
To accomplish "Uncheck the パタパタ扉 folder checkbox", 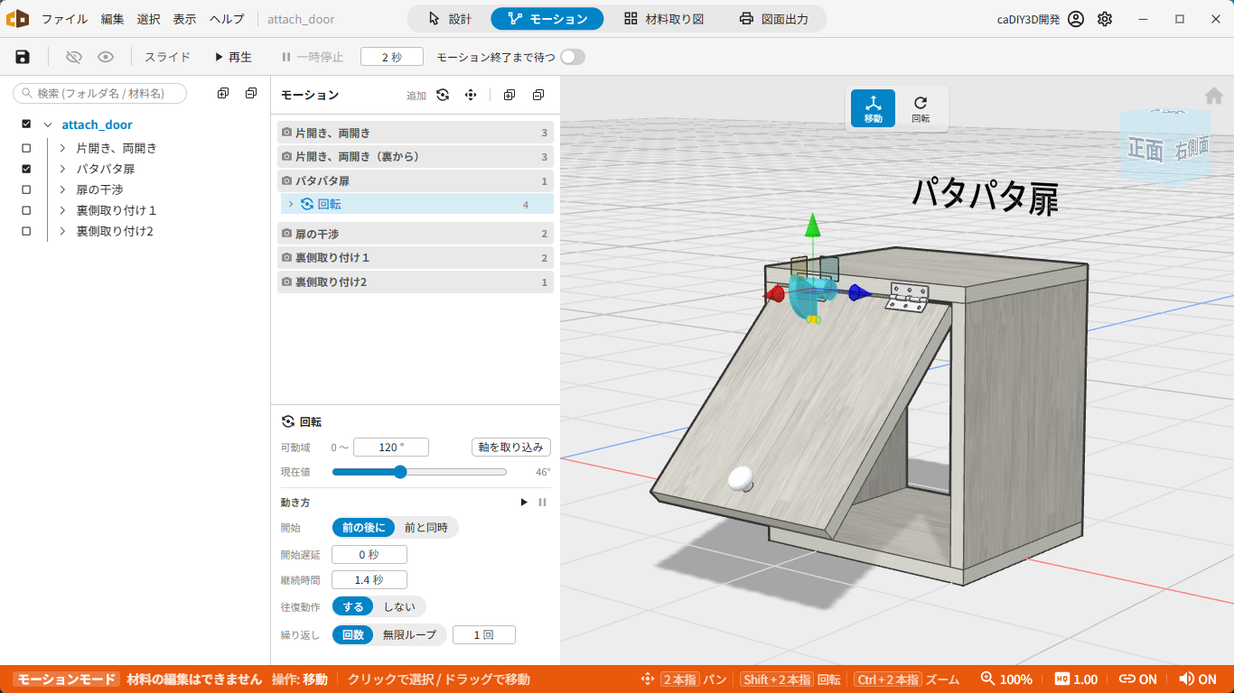I will pyautogui.click(x=26, y=169).
